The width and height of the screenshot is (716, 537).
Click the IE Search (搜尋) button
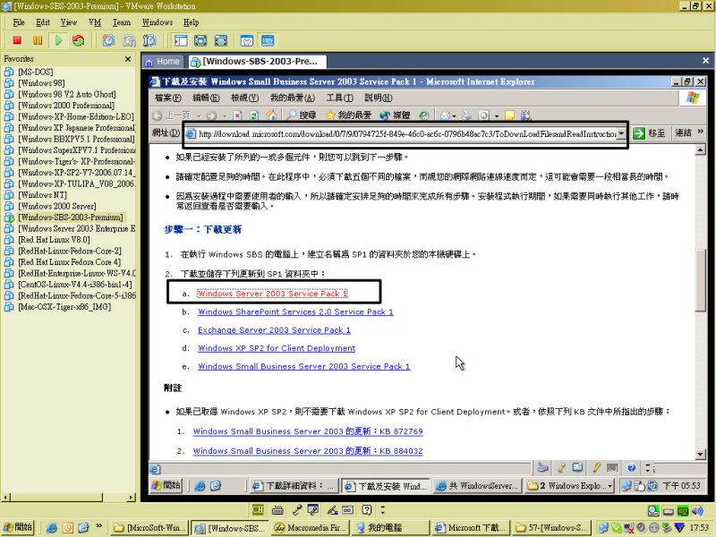(302, 115)
